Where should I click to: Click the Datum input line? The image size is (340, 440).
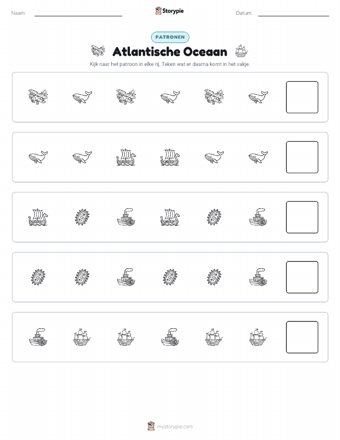[293, 13]
